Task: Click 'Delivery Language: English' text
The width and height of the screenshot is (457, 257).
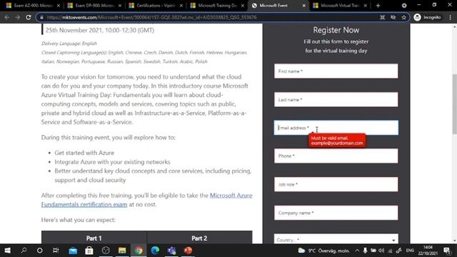Action: coord(69,44)
